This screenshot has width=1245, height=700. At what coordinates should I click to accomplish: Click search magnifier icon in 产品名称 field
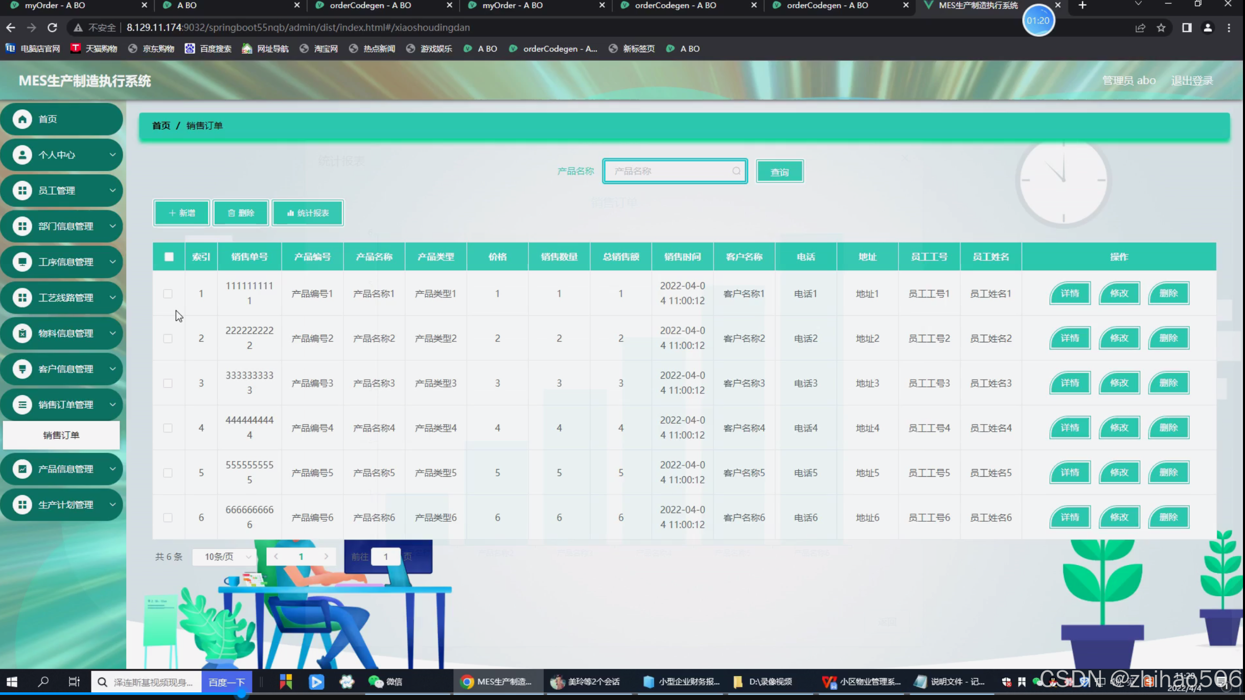point(736,171)
